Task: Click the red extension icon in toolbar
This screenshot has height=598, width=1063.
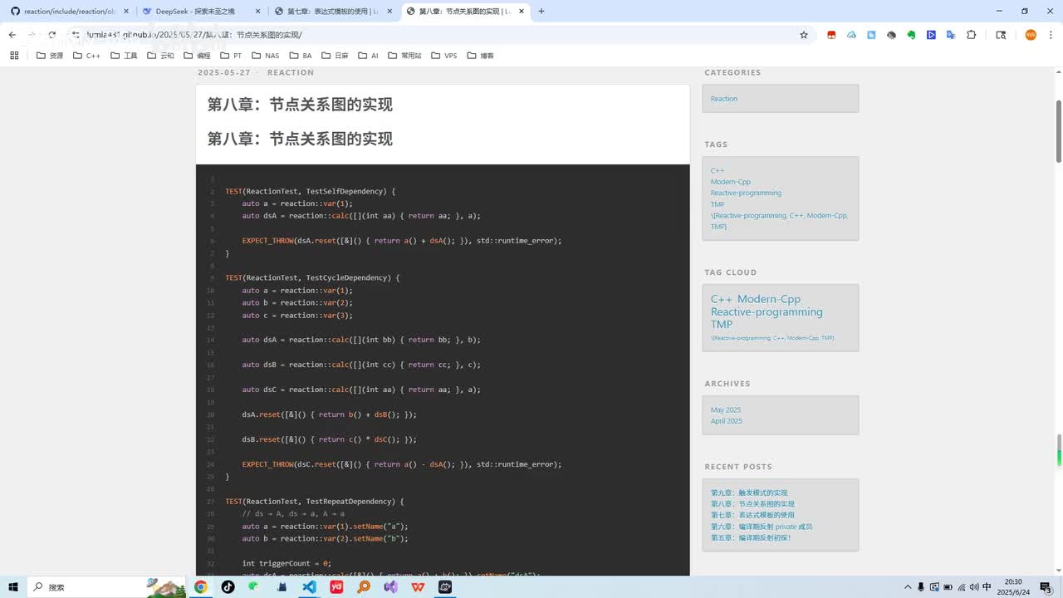Action: tap(831, 35)
